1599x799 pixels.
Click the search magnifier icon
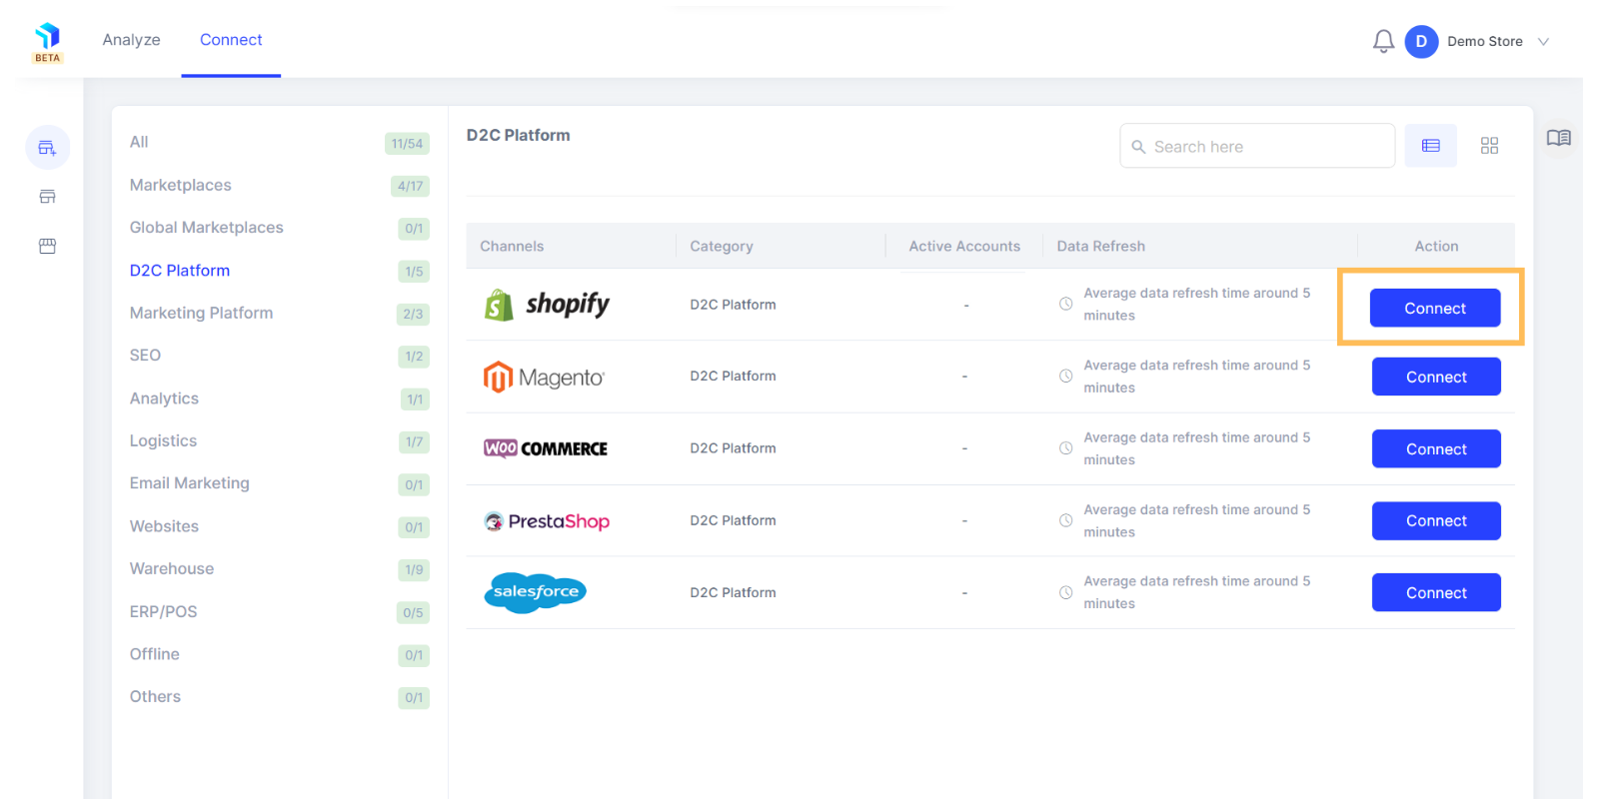point(1138,147)
